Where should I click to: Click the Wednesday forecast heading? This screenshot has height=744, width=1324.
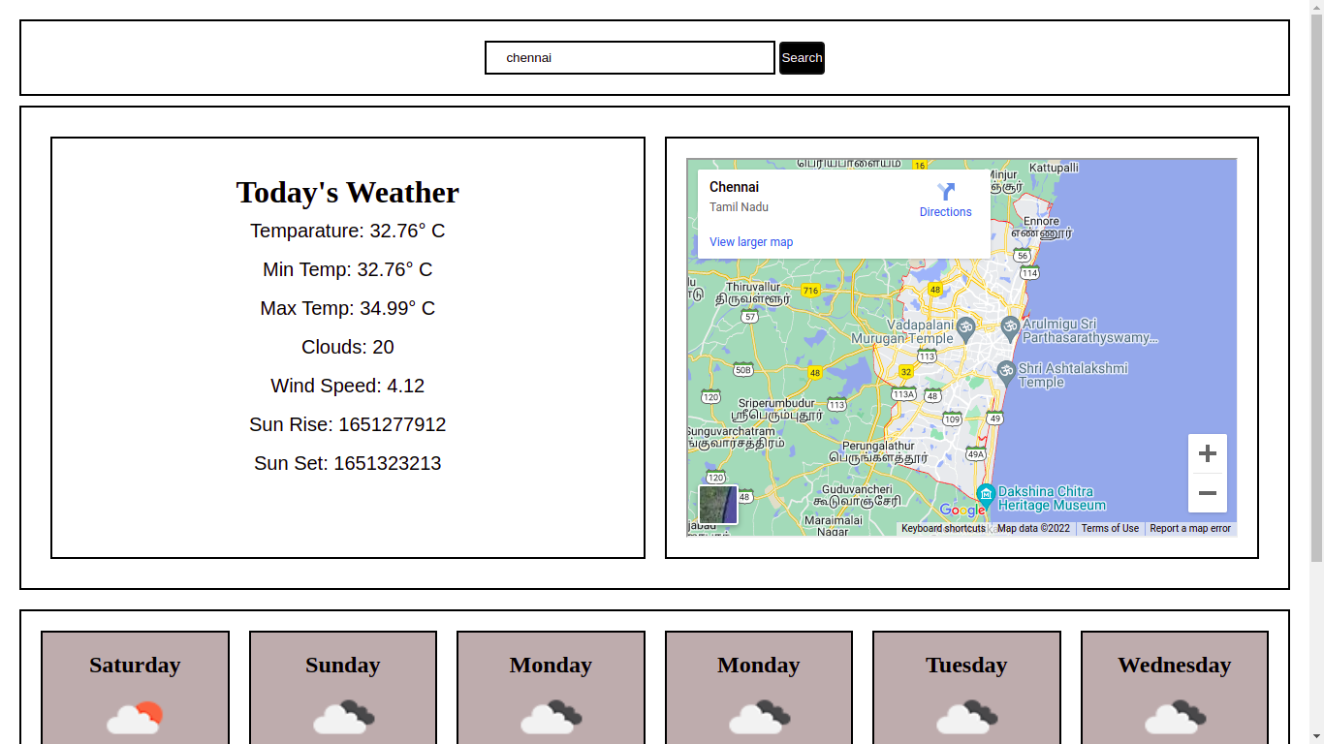[1175, 665]
